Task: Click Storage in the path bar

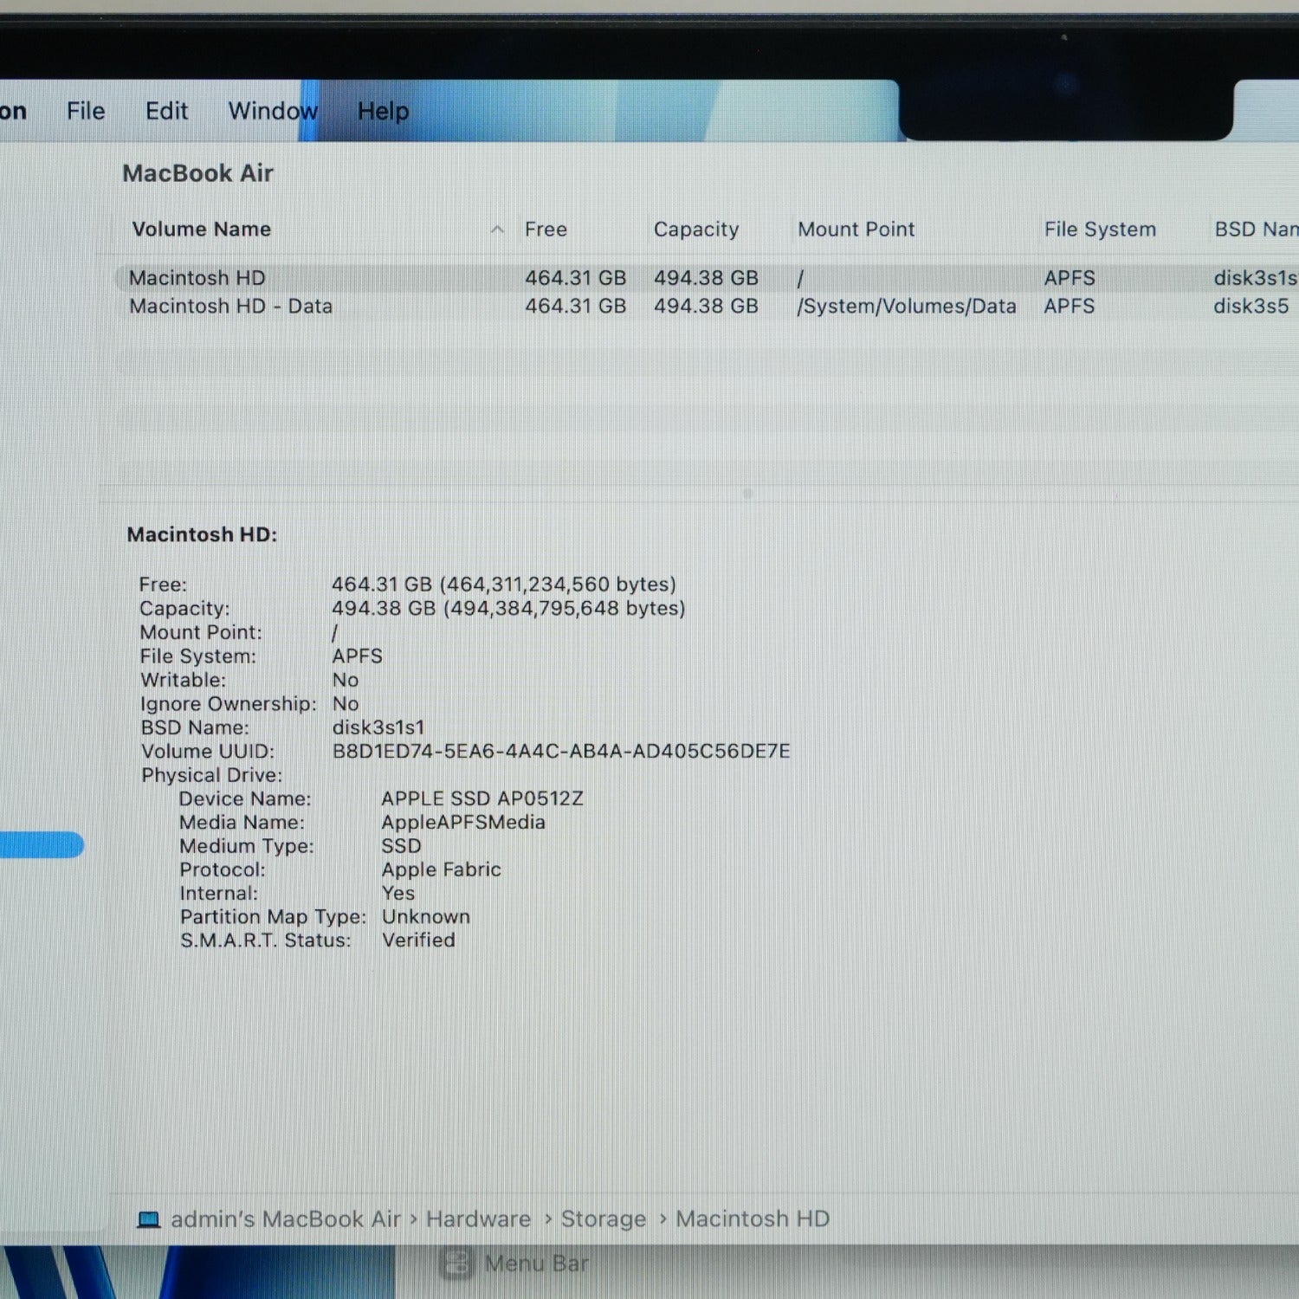Action: click(x=604, y=1219)
